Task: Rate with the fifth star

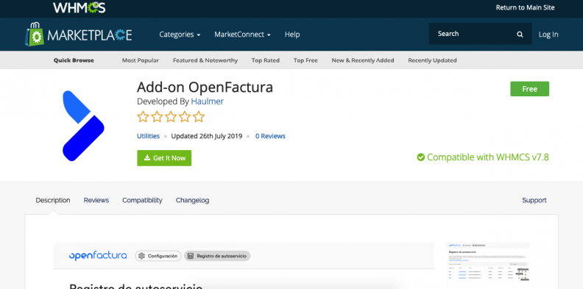Action: tap(199, 117)
